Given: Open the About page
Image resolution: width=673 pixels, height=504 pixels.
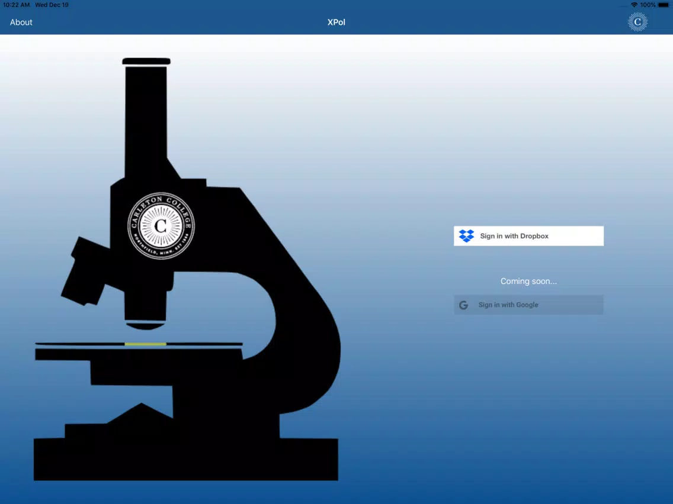Looking at the screenshot, I should tap(21, 22).
